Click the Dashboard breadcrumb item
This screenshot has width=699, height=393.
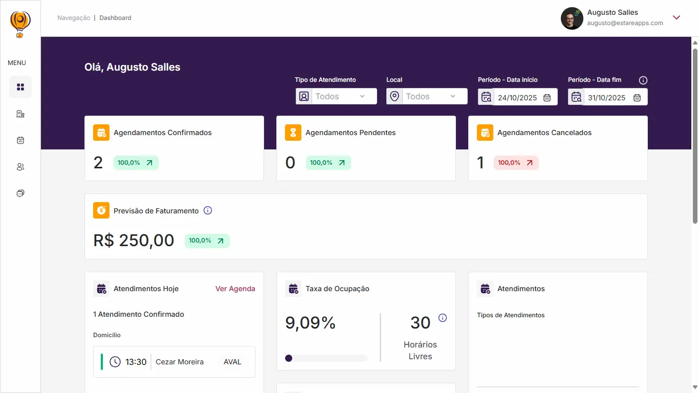click(115, 18)
